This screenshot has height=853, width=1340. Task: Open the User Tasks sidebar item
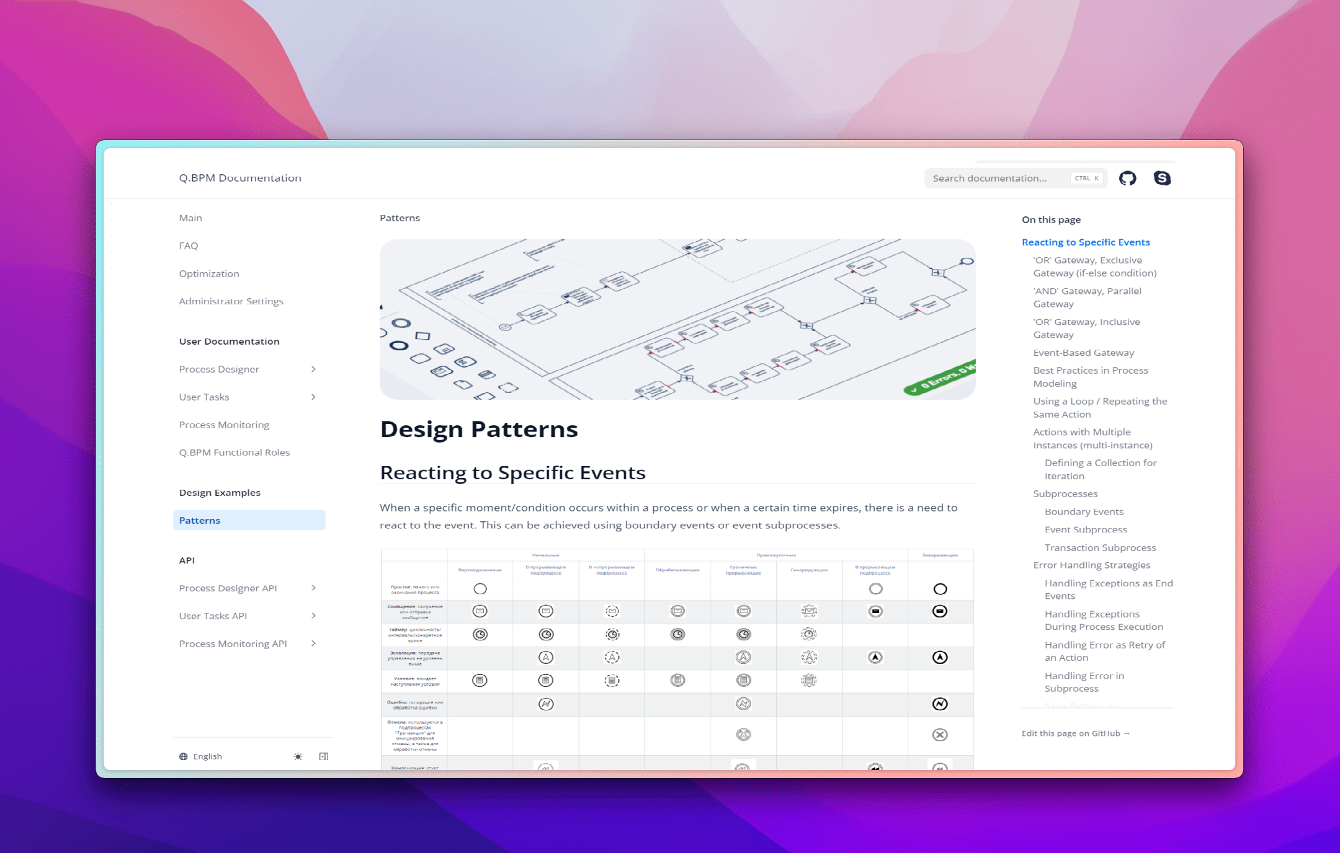[204, 397]
